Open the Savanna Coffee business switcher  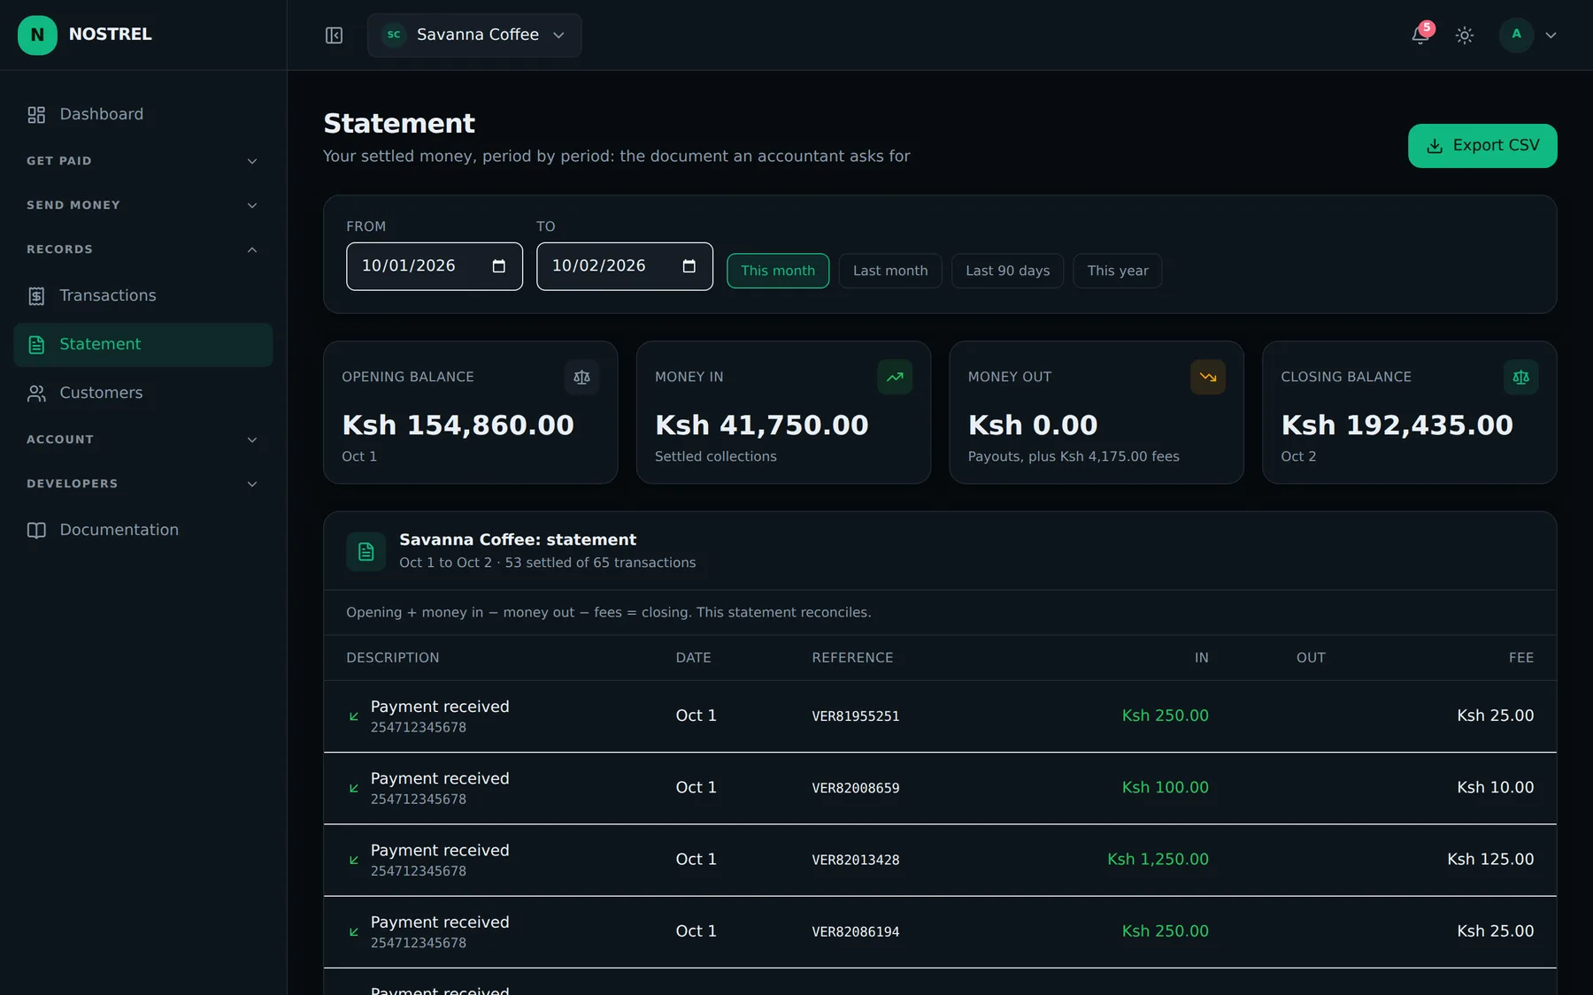point(474,35)
